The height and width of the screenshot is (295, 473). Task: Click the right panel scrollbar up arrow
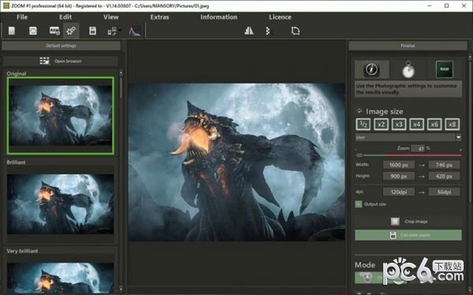click(470, 57)
